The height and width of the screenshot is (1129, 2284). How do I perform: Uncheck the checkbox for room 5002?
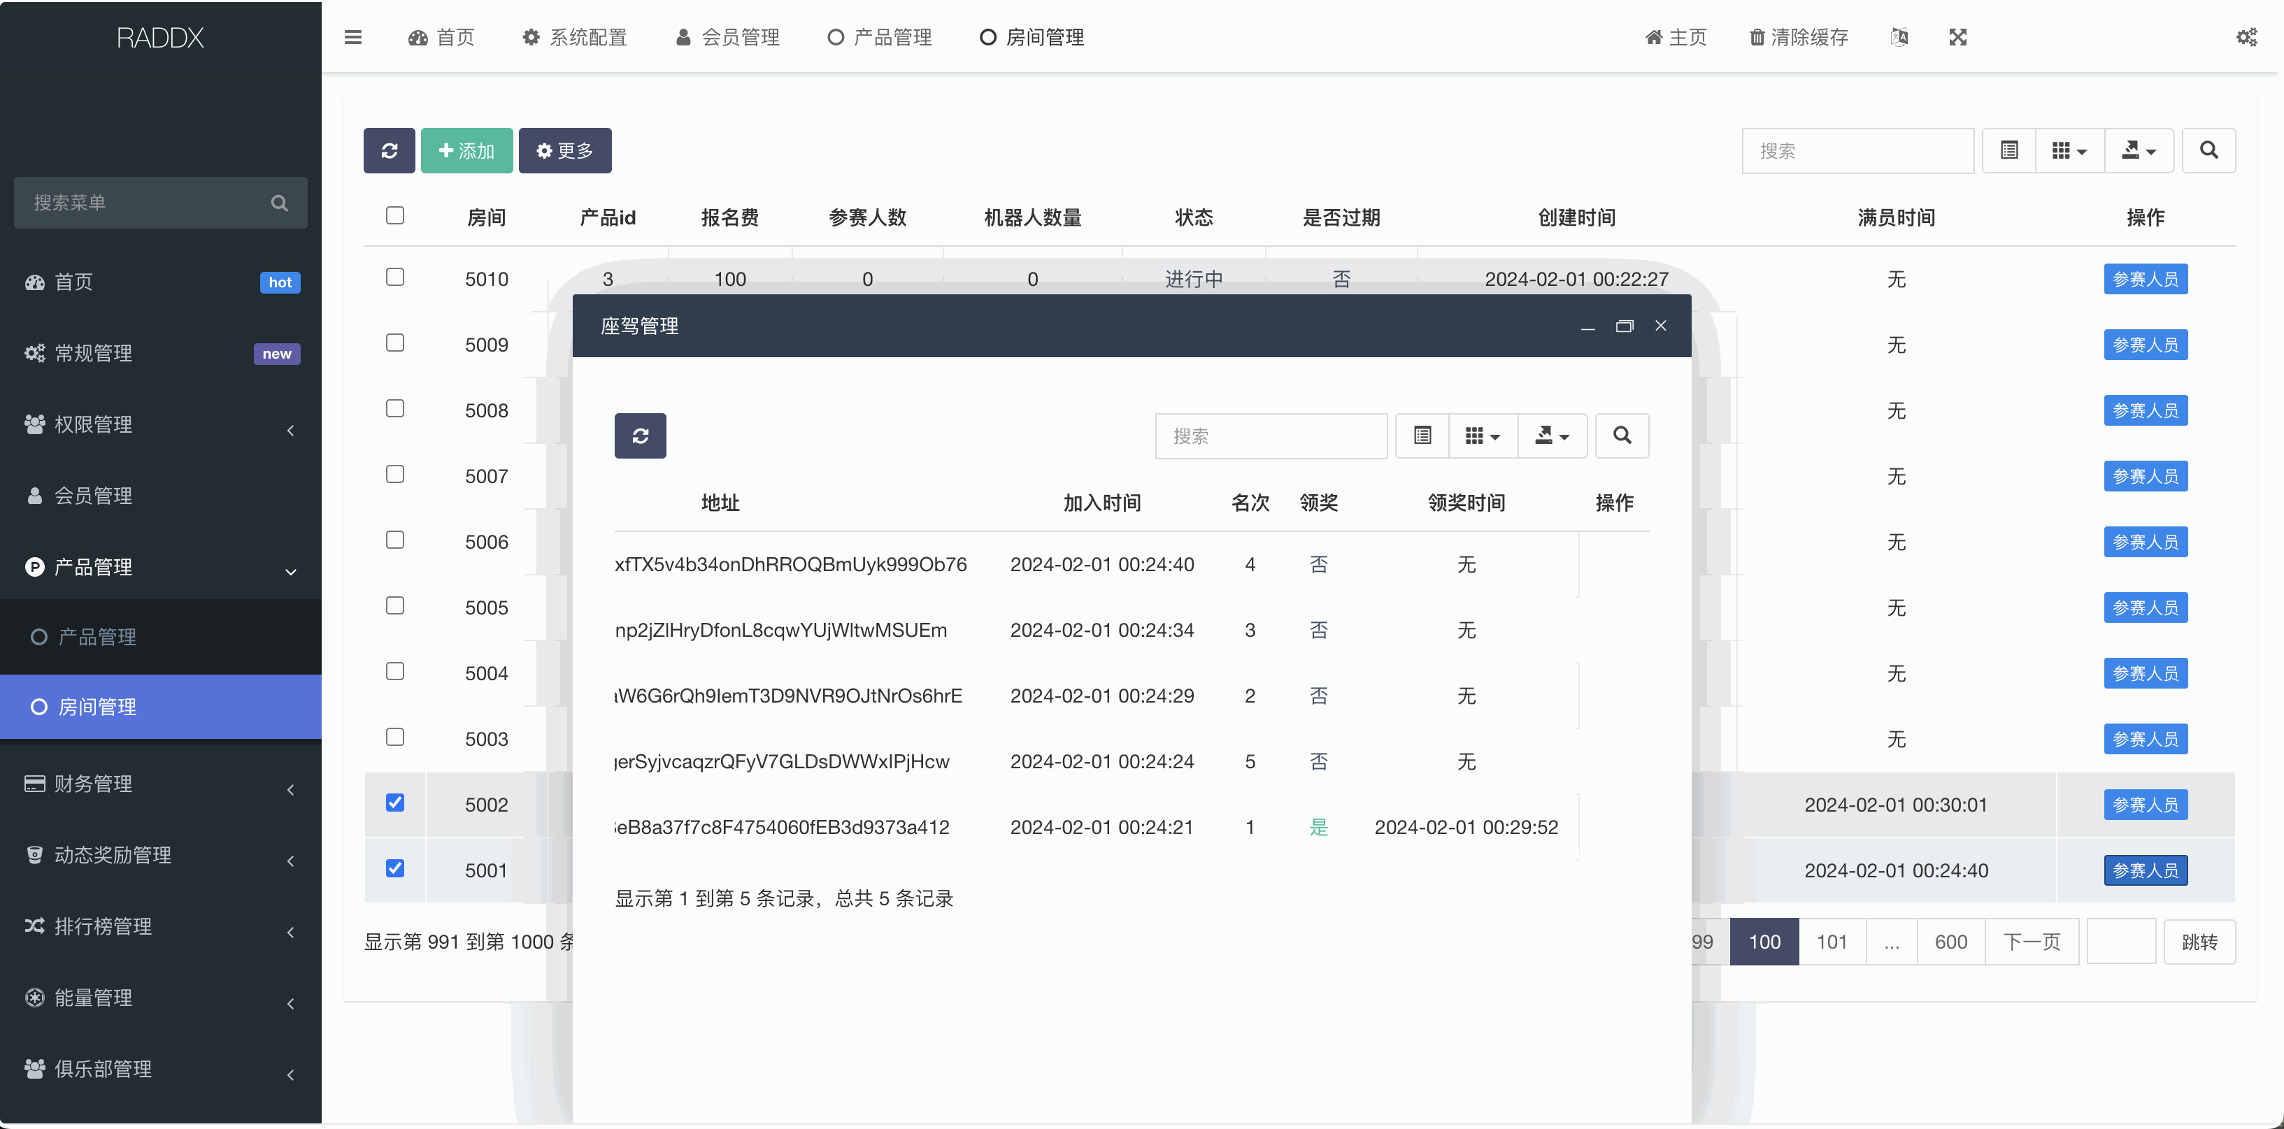[x=394, y=803]
